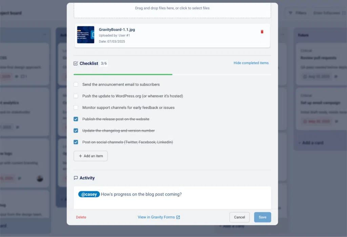Save the card changes
Image resolution: width=347 pixels, height=237 pixels.
tap(263, 217)
